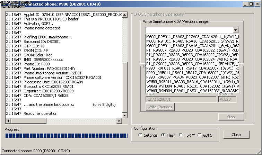Screen dimensions: 262x155
Task: Click the Stop button
Action: click(x=231, y=117)
